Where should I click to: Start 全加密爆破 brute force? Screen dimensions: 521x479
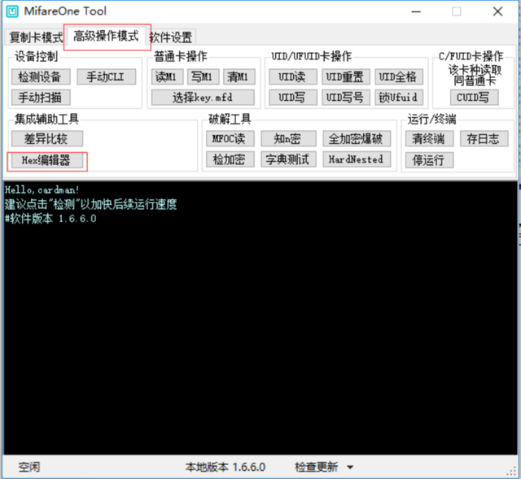(x=357, y=139)
